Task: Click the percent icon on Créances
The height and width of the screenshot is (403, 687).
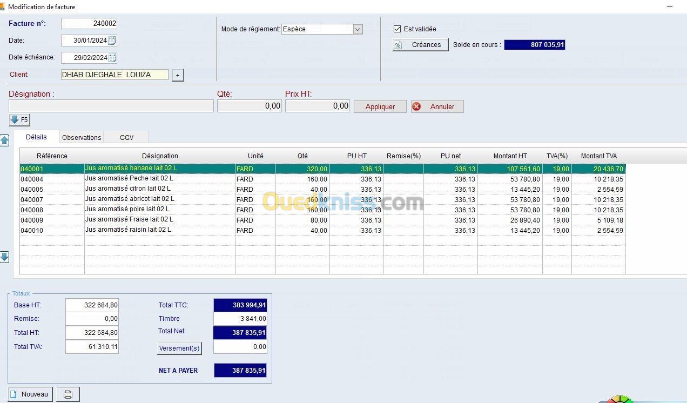Action: point(398,45)
